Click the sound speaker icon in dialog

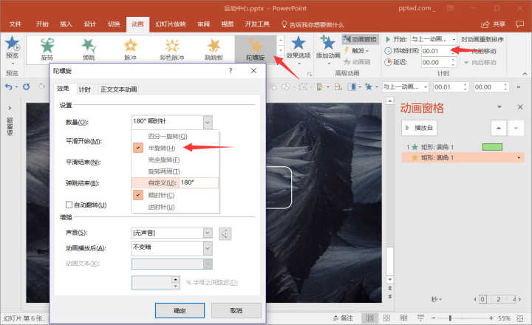pyautogui.click(x=225, y=233)
